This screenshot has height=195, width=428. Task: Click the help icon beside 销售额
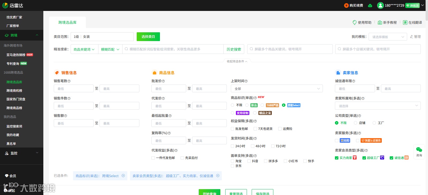coord(66,116)
